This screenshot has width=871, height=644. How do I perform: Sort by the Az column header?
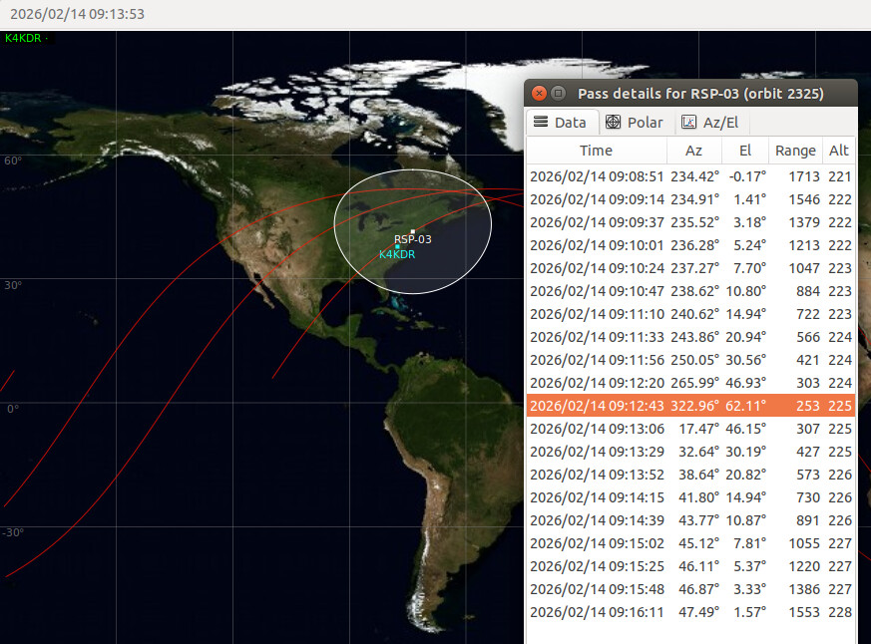693,151
